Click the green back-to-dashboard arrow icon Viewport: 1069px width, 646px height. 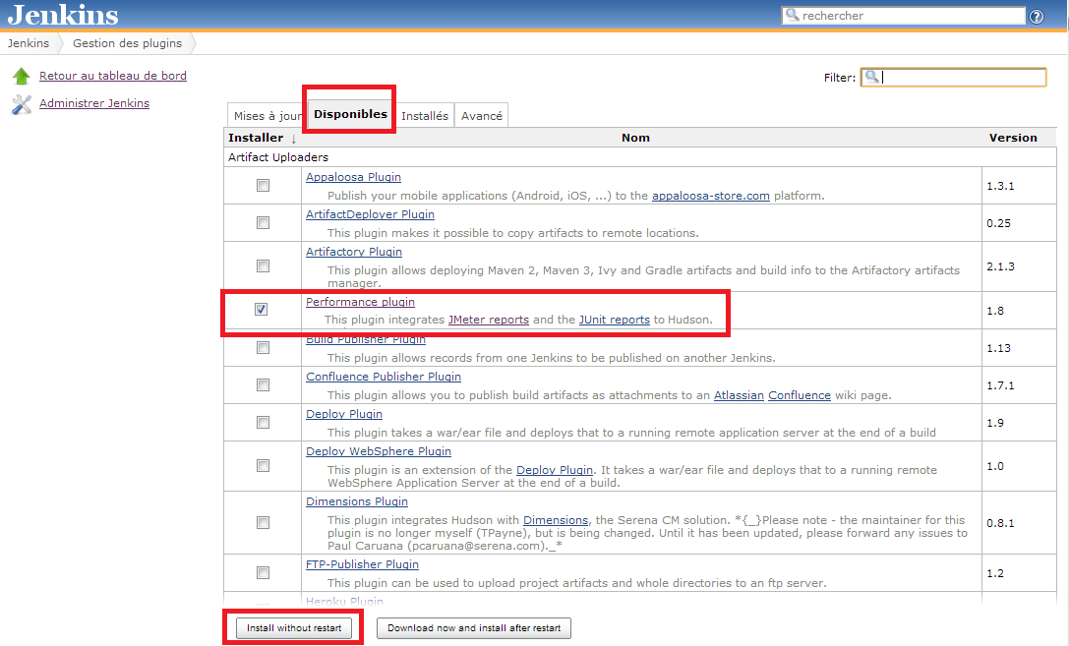click(x=21, y=75)
